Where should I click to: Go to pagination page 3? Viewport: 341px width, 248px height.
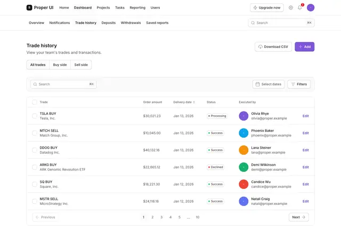tap(161, 217)
